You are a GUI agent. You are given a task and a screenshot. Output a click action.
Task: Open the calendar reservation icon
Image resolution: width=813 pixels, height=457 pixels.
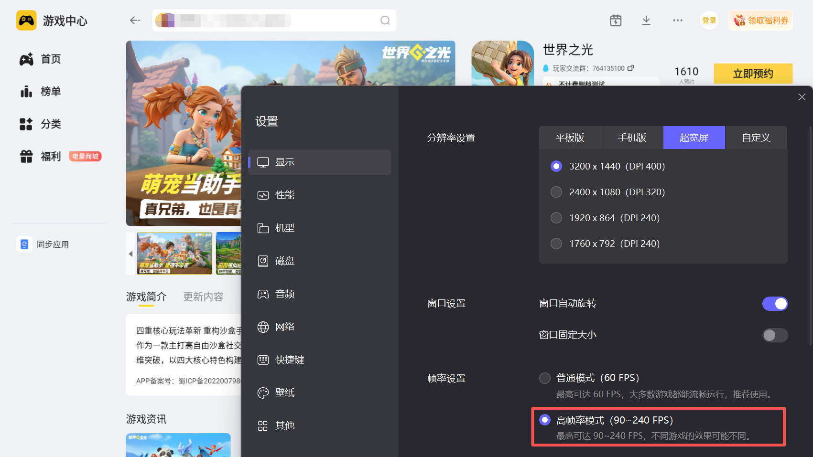coord(616,20)
